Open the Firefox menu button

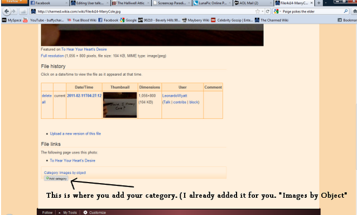[15, 2]
